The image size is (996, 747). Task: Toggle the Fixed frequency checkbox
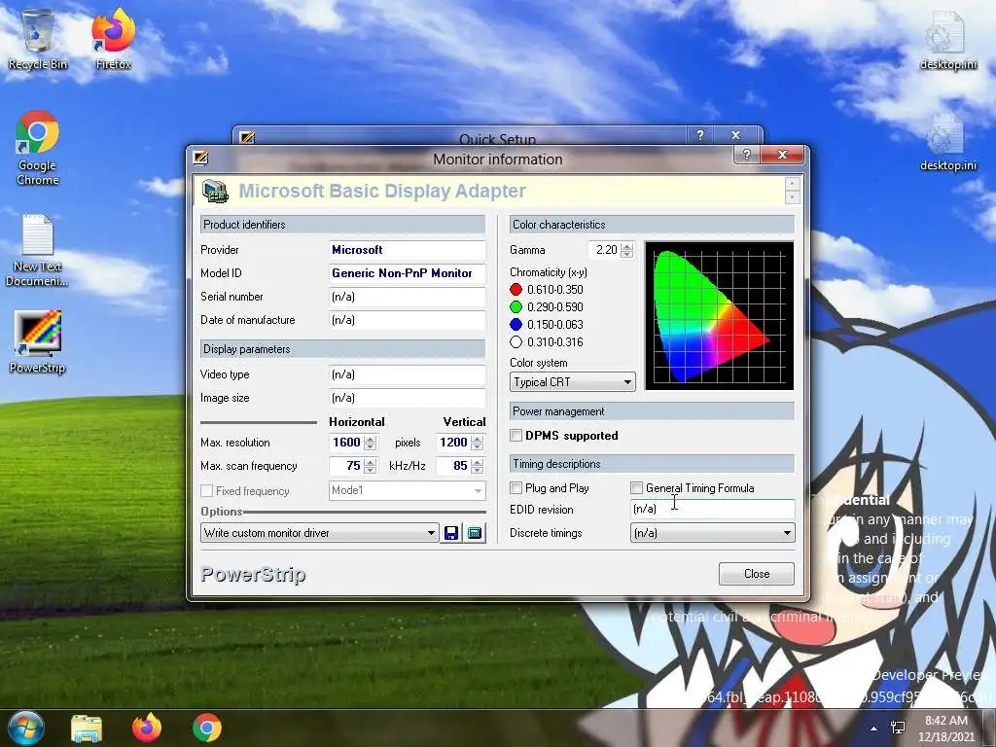tap(206, 491)
